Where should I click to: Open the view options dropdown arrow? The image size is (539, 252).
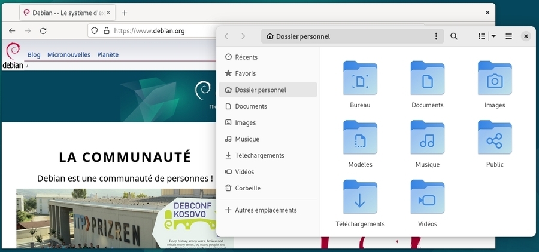point(493,36)
